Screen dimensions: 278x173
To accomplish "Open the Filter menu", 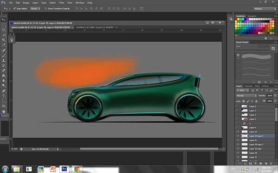I will pos(62,3).
